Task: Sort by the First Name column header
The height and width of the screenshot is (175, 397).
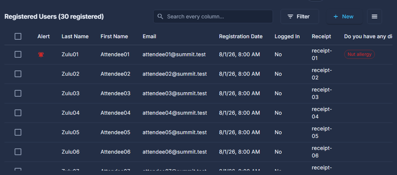Action: pyautogui.click(x=114, y=36)
